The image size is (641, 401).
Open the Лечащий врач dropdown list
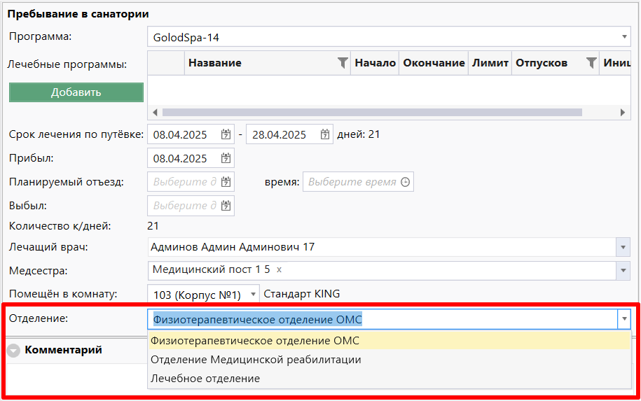pos(623,247)
